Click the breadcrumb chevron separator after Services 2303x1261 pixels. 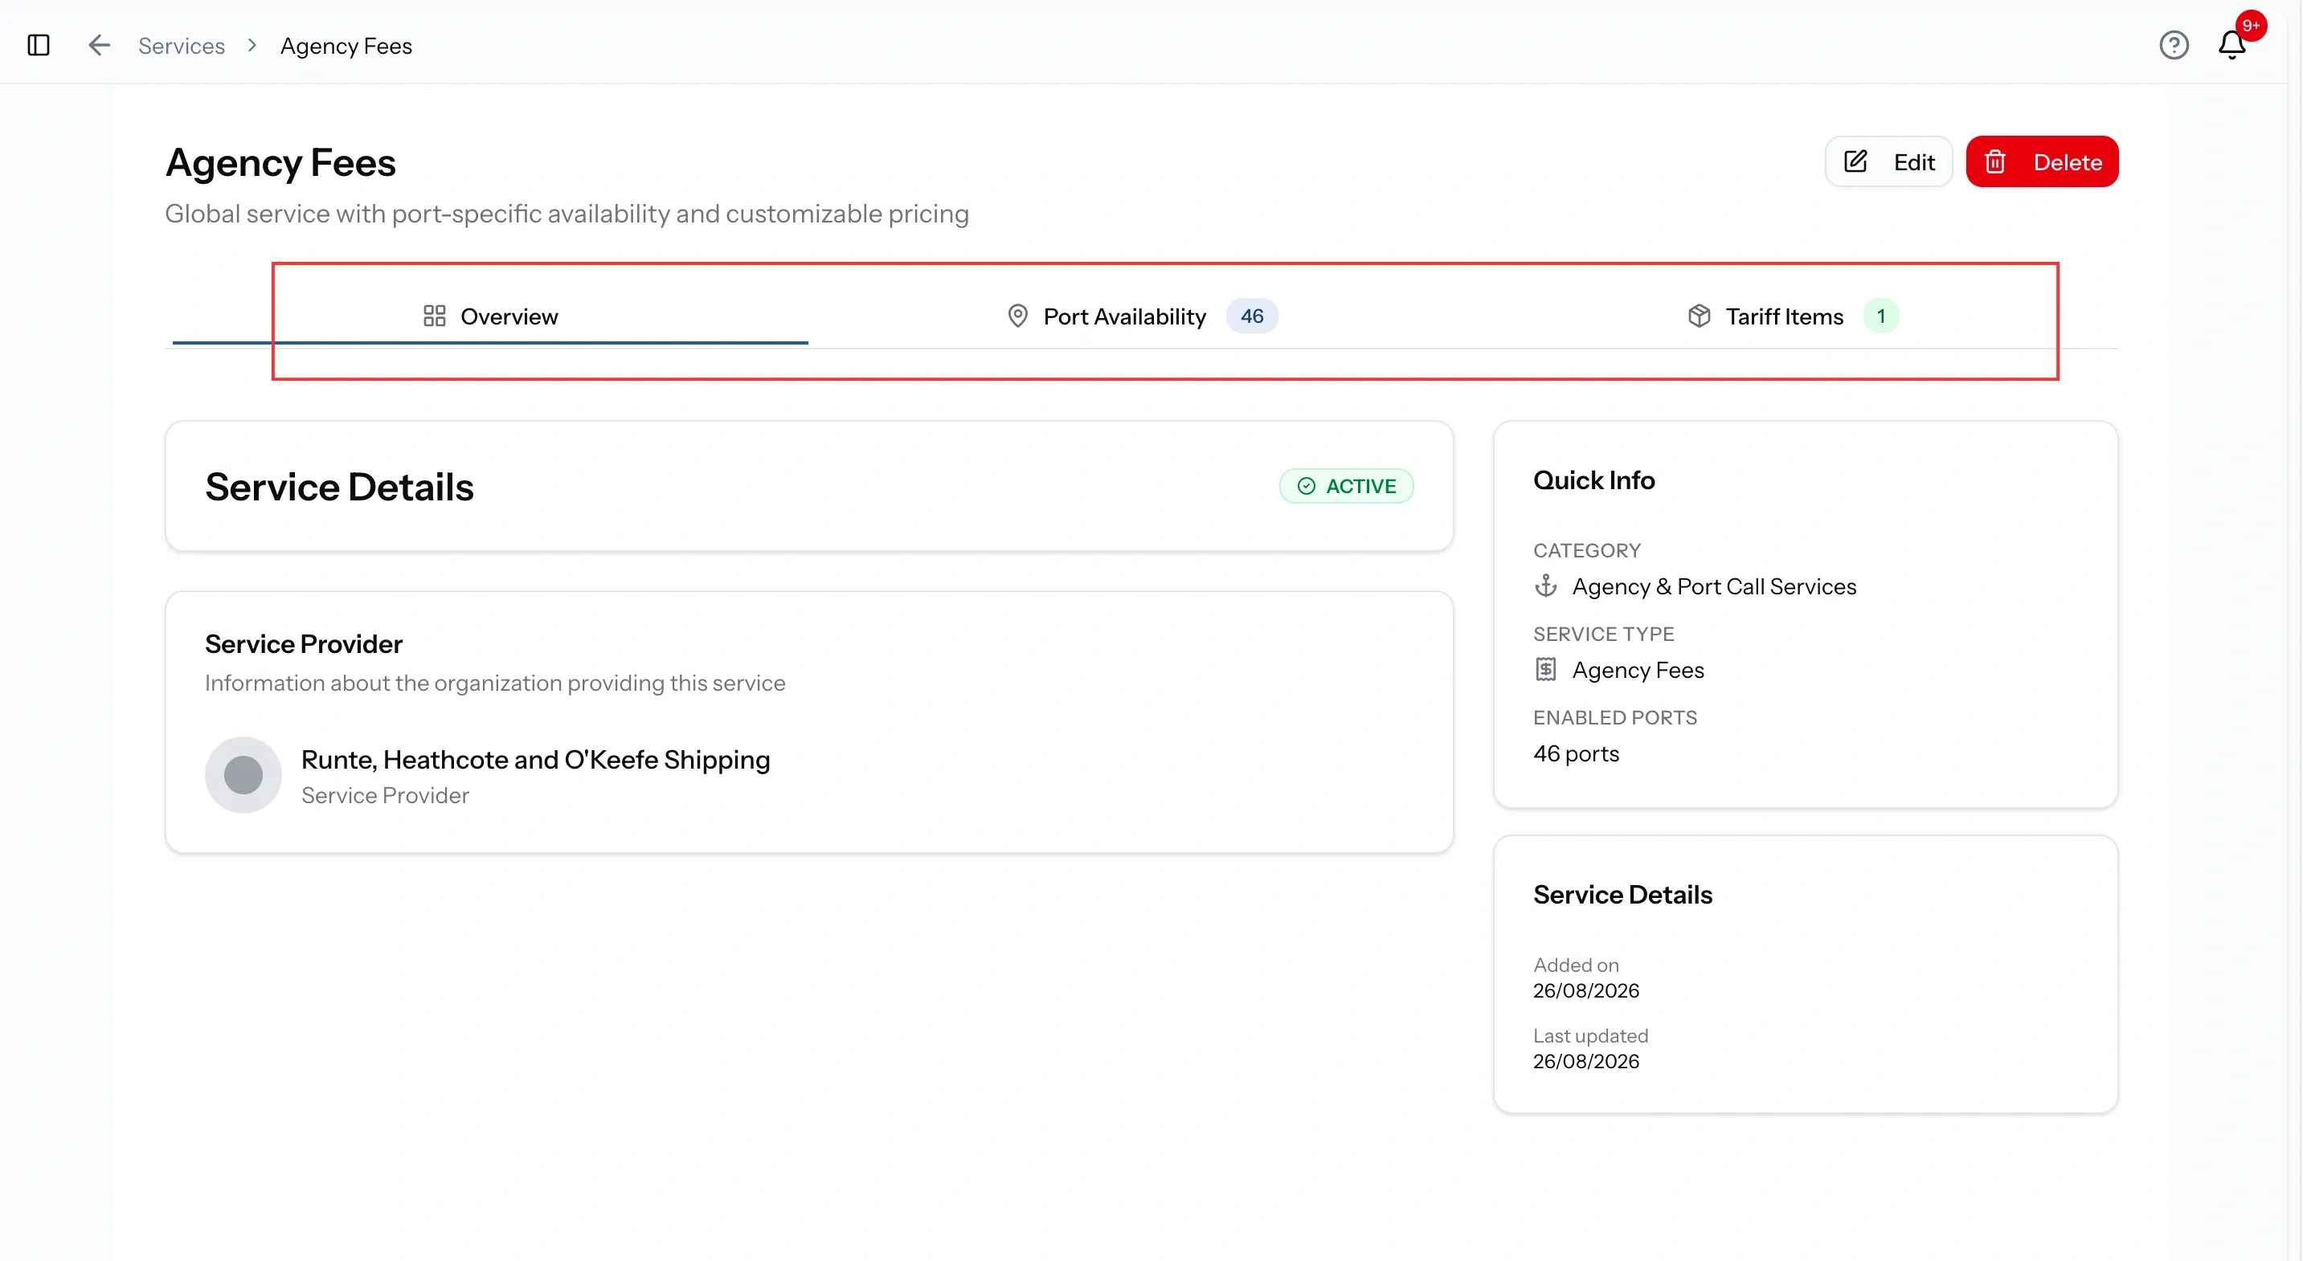[252, 46]
